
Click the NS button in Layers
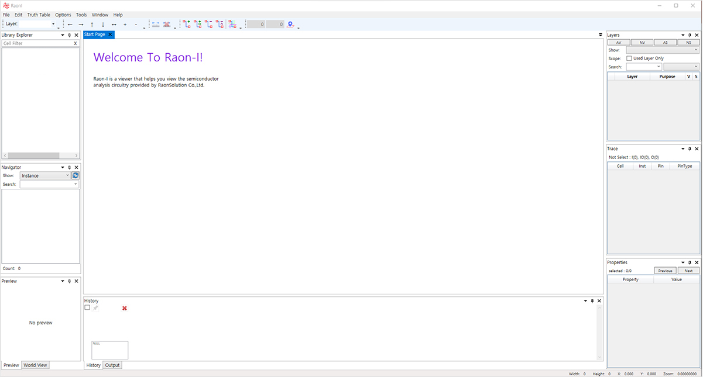coord(688,43)
